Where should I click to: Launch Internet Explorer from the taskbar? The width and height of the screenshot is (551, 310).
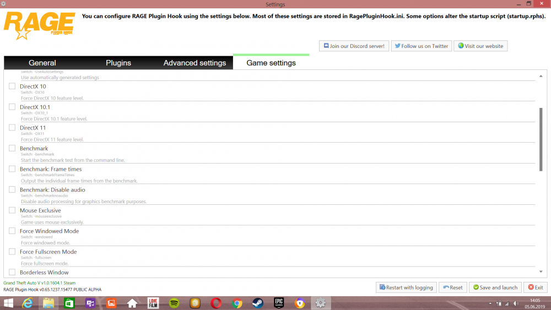click(28, 303)
